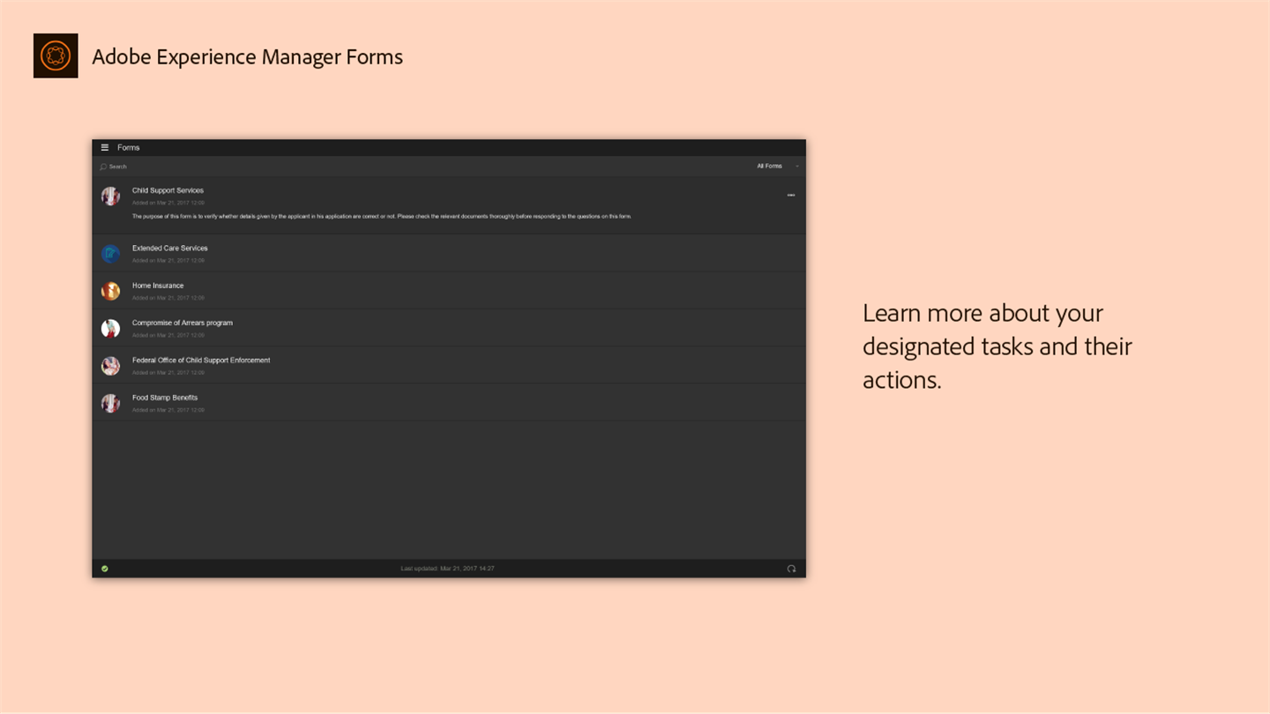The height and width of the screenshot is (714, 1270).
Task: Click the Last updated timestamp text
Action: point(447,569)
